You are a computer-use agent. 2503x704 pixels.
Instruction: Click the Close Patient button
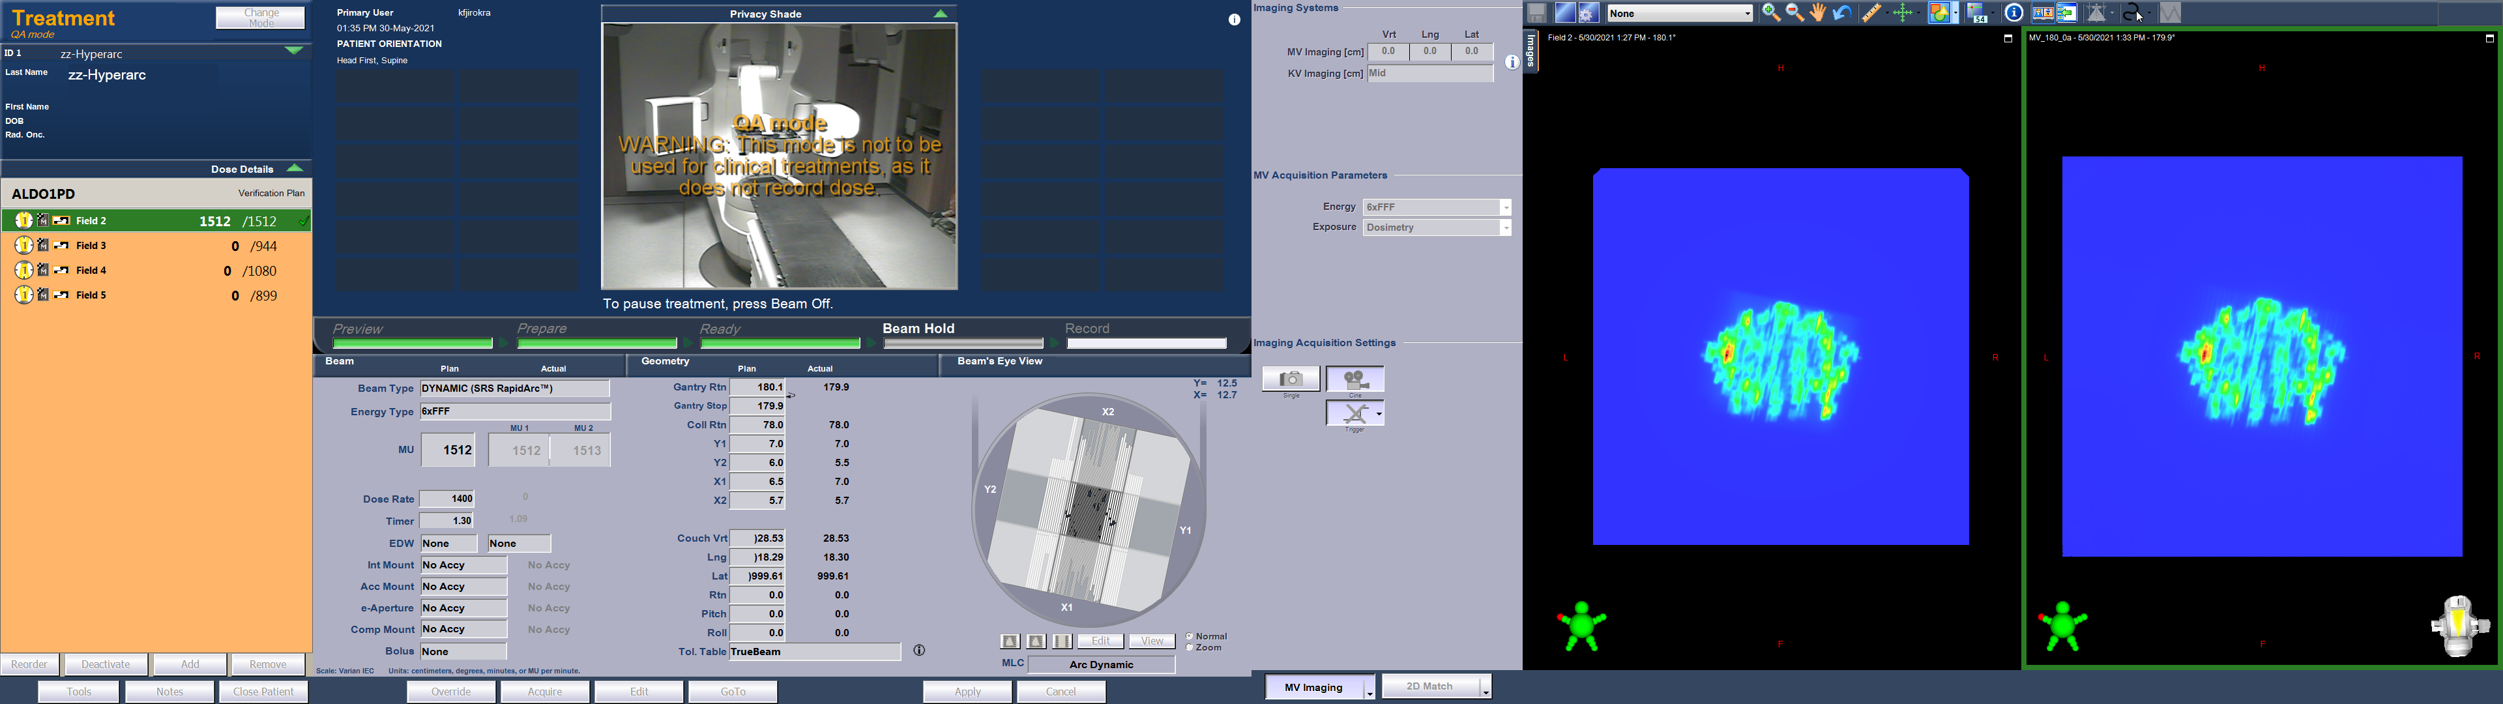tap(263, 692)
